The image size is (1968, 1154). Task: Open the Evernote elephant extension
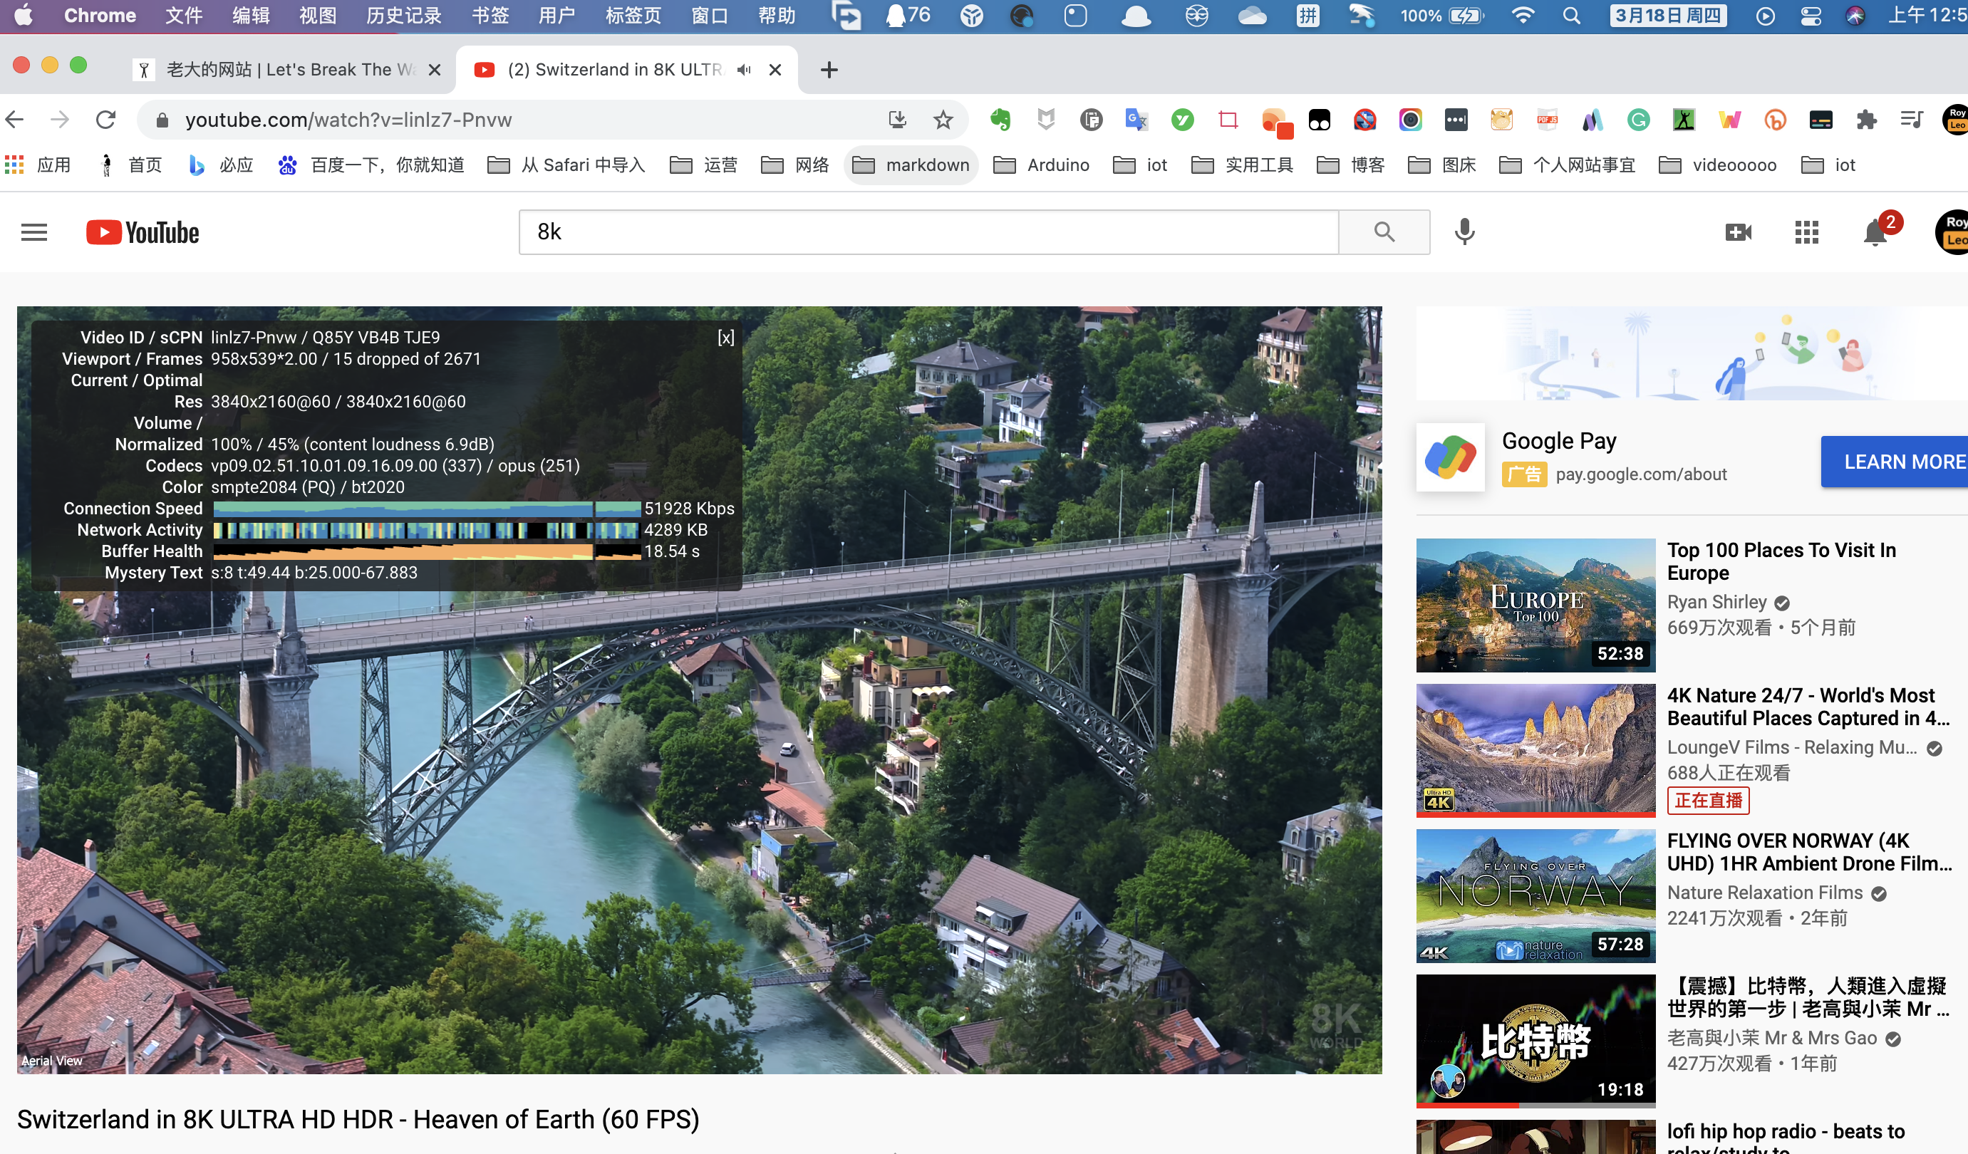coord(1000,120)
